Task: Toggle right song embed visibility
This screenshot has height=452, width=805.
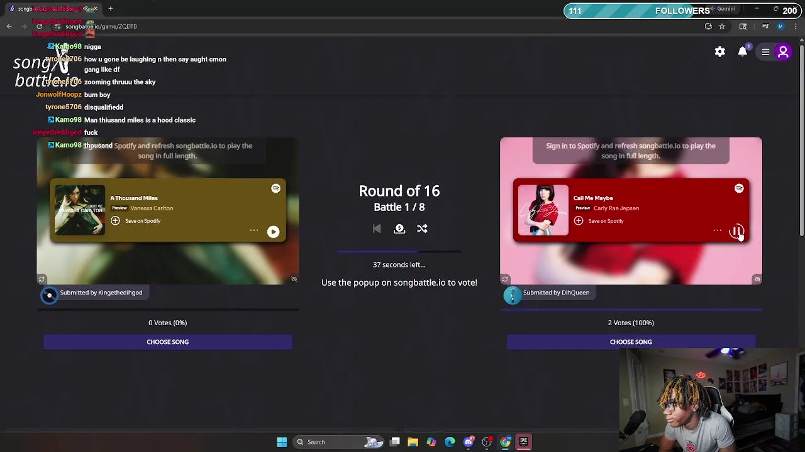Action: tap(757, 279)
